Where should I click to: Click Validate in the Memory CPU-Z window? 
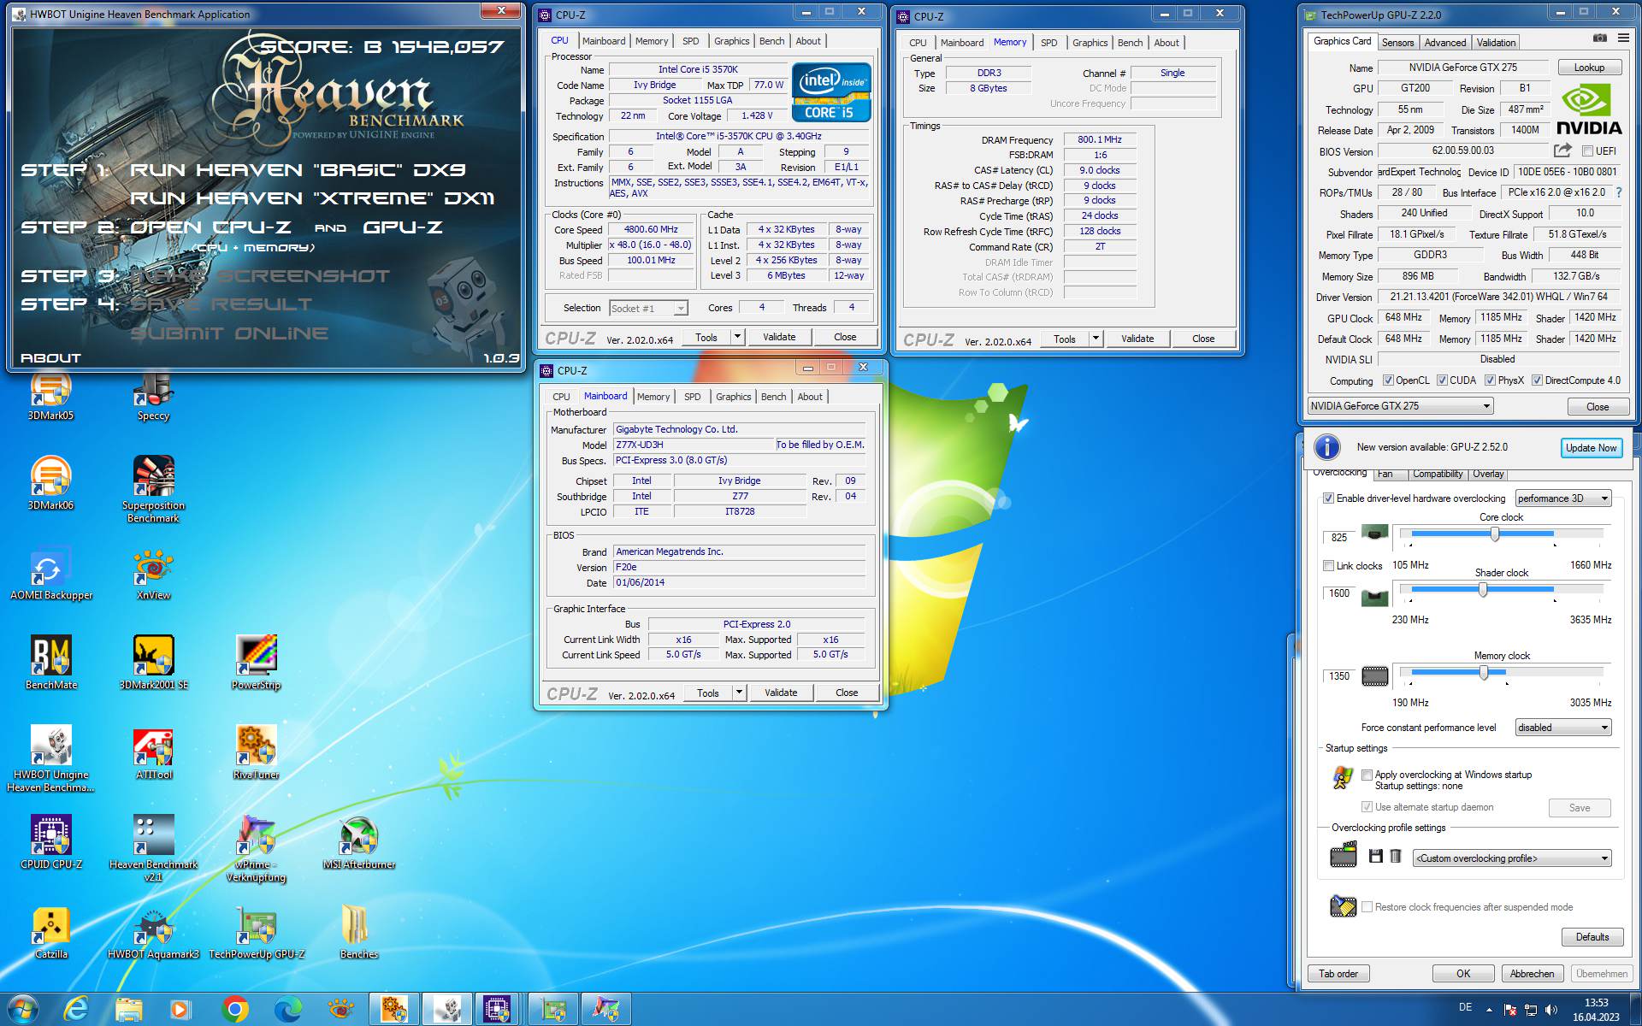point(1137,339)
